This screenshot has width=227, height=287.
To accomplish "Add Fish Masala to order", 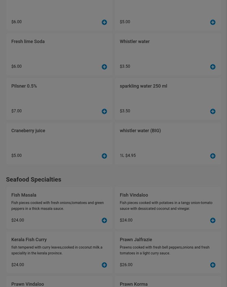I will [104, 220].
